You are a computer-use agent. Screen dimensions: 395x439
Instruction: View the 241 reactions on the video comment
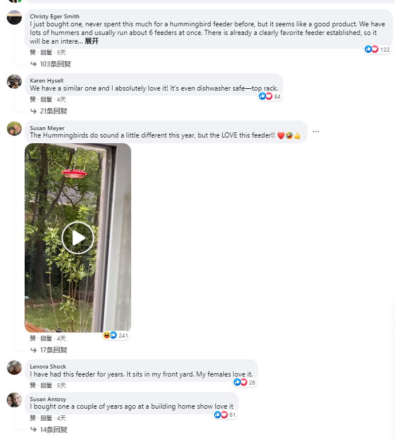[x=116, y=335]
